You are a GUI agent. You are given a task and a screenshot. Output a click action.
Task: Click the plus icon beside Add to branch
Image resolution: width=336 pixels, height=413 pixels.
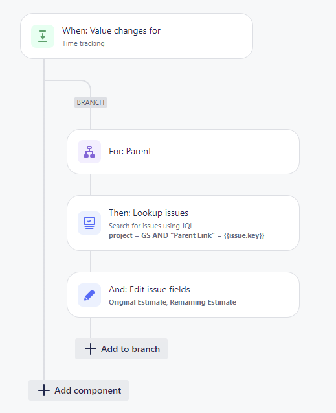point(91,349)
